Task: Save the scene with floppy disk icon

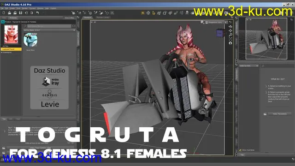Action: (21, 13)
